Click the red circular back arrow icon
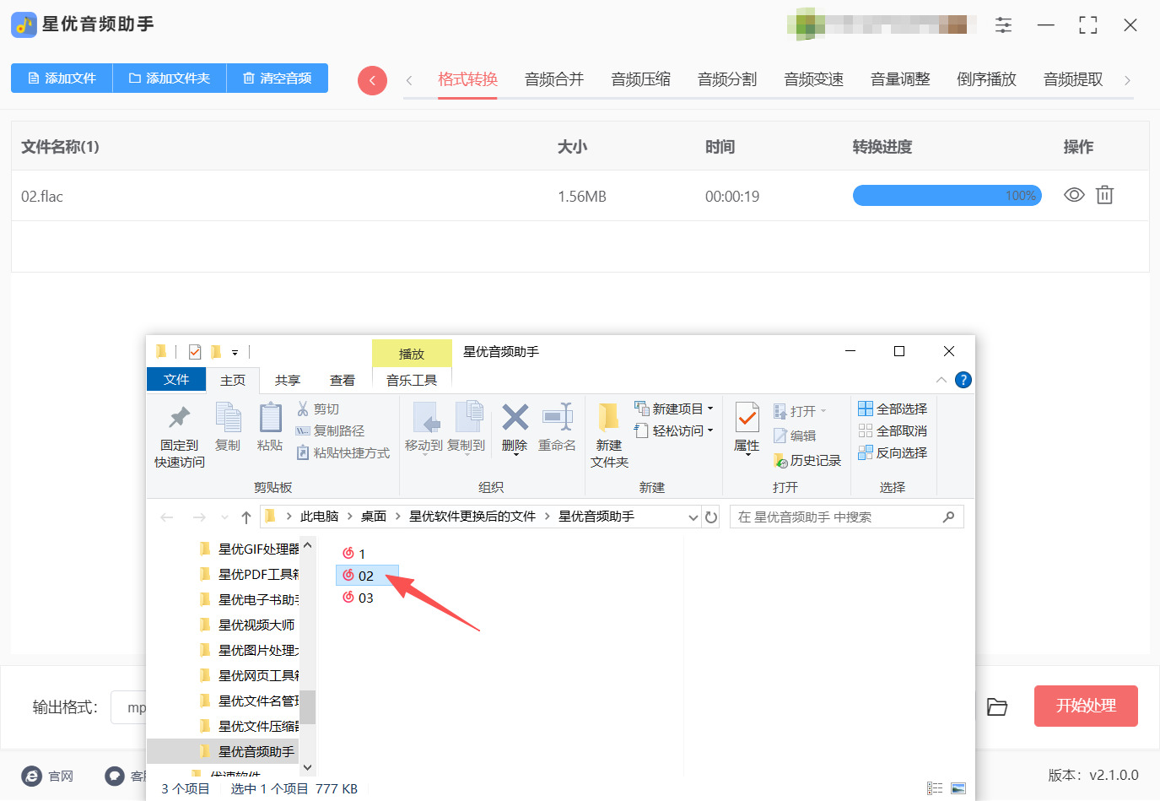 pyautogui.click(x=372, y=80)
